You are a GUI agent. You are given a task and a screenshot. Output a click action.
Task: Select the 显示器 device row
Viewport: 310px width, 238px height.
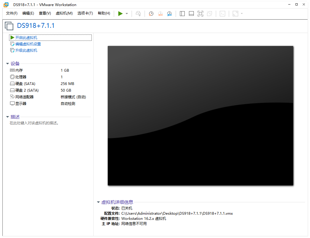[x=50, y=103]
